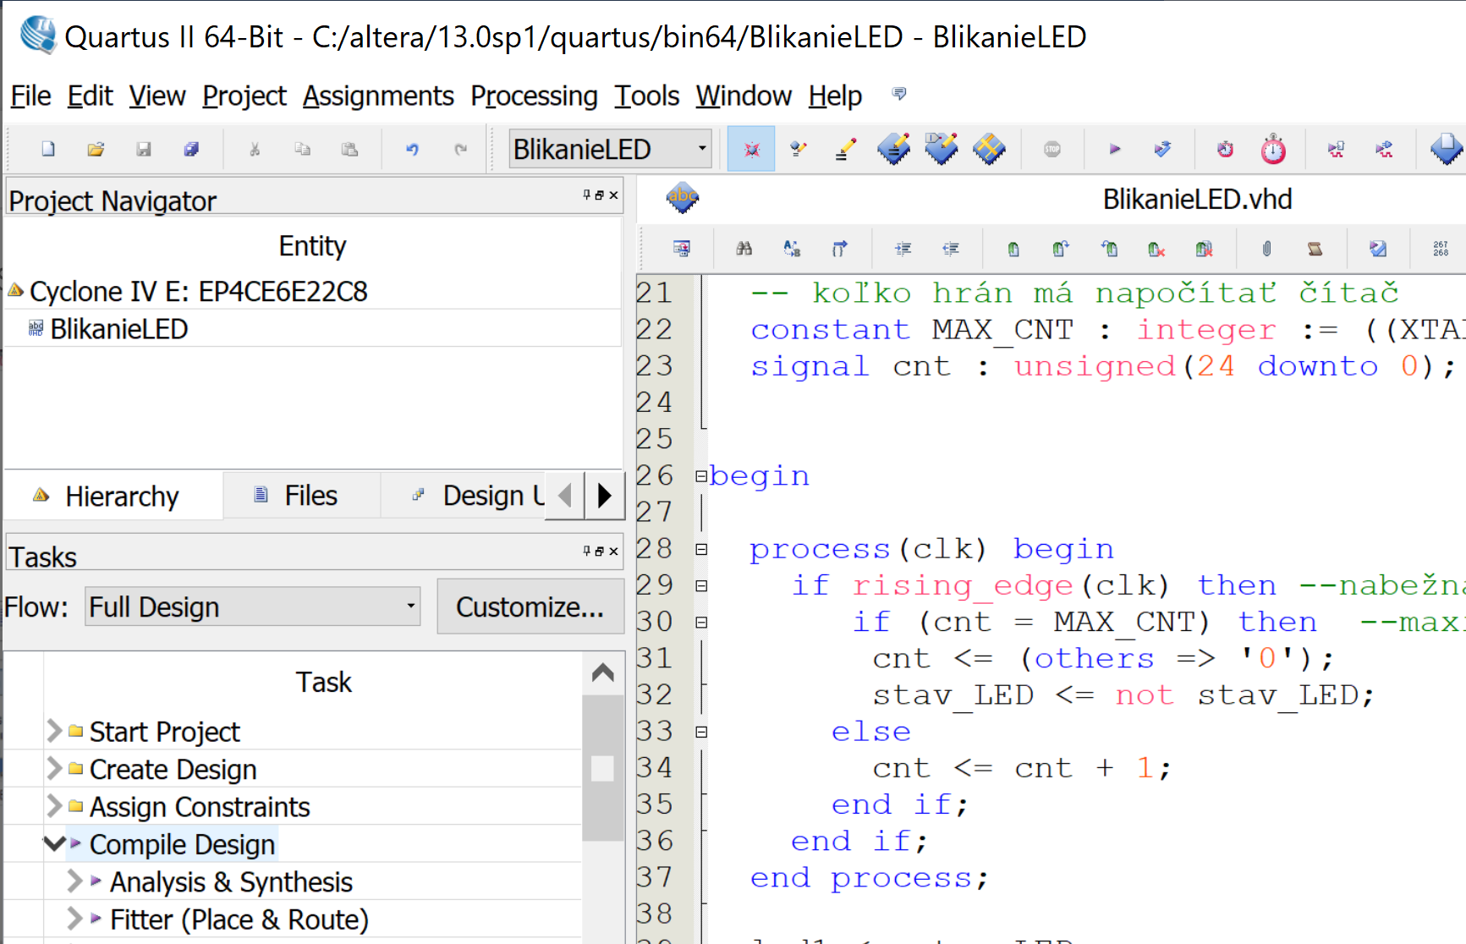
Task: Expand the Start Project task
Action: (x=54, y=731)
